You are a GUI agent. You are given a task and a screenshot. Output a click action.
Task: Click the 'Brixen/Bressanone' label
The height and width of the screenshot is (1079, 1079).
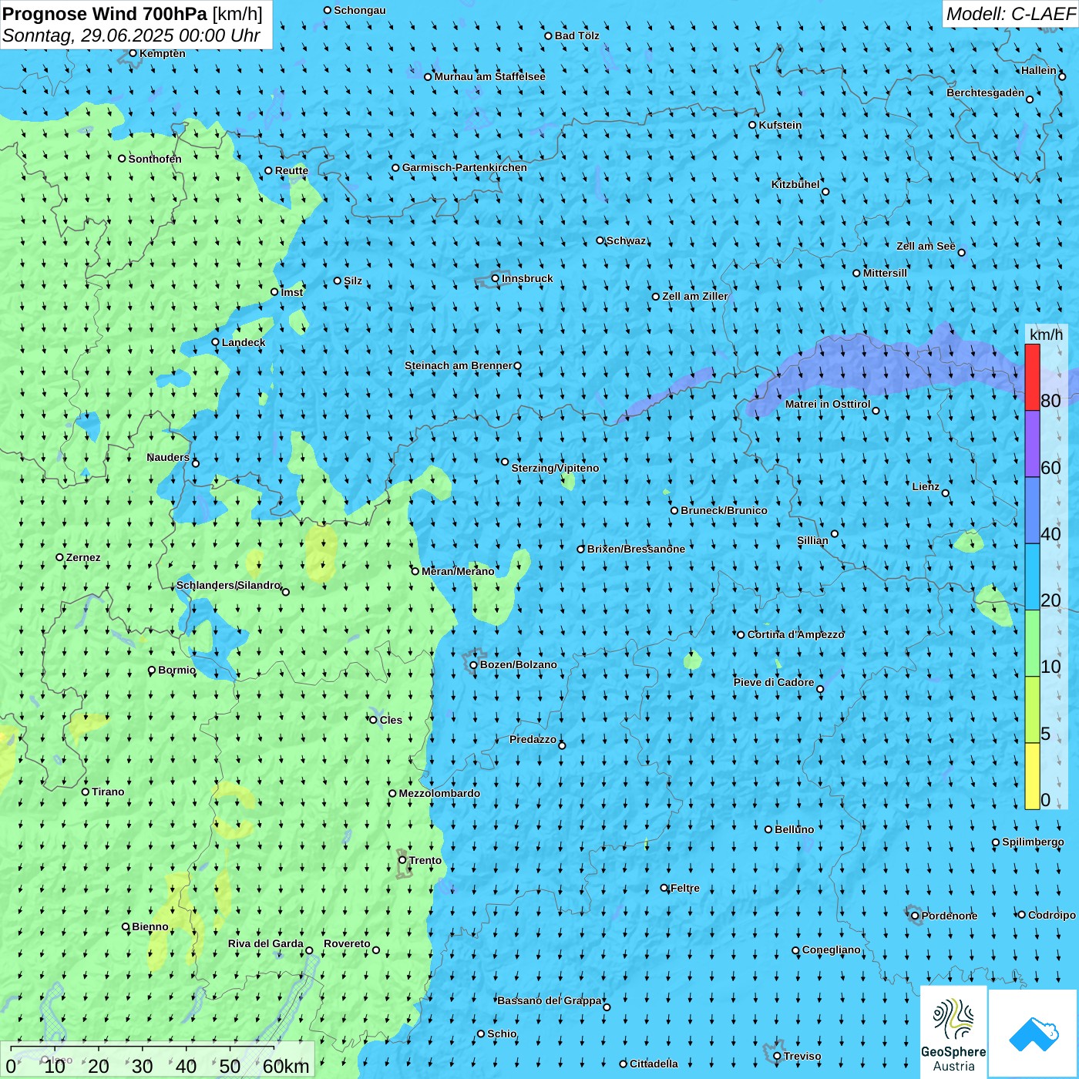(636, 549)
